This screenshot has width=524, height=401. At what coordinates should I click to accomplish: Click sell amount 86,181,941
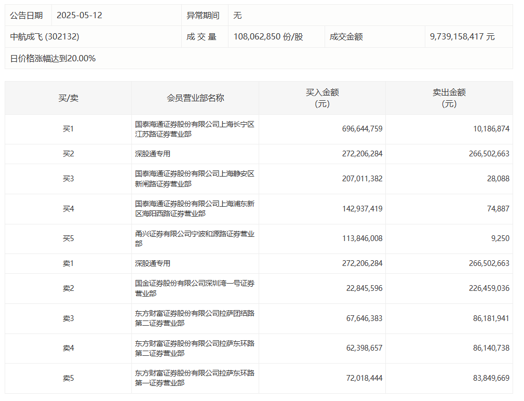pos(491,318)
